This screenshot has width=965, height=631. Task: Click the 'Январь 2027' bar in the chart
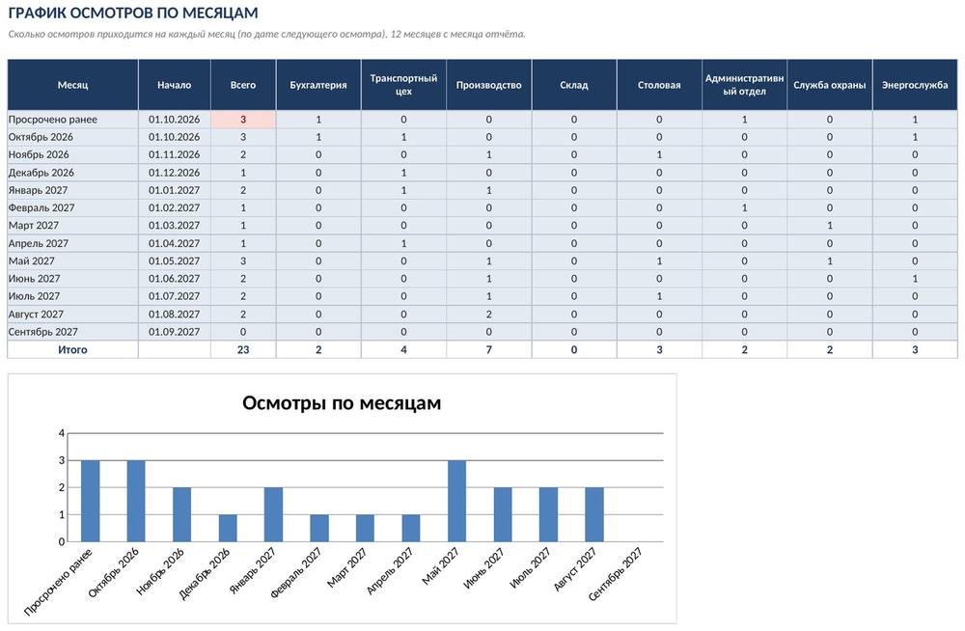(274, 514)
